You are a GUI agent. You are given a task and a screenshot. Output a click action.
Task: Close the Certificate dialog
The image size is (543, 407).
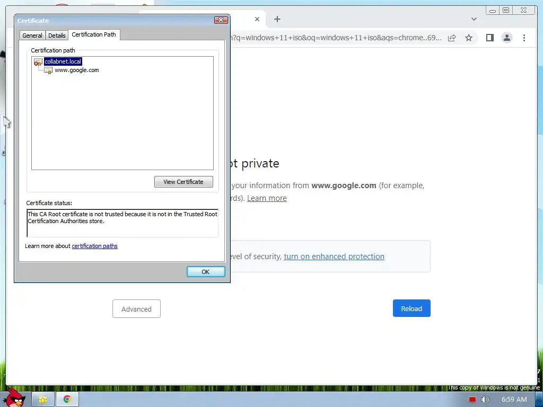(x=221, y=20)
